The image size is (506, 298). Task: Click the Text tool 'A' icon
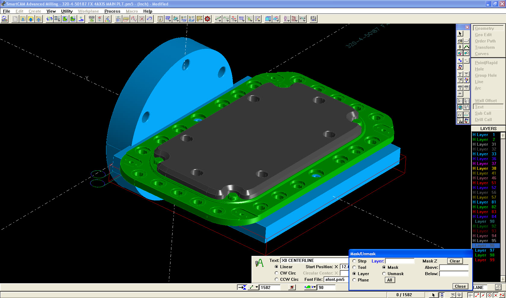(x=259, y=263)
